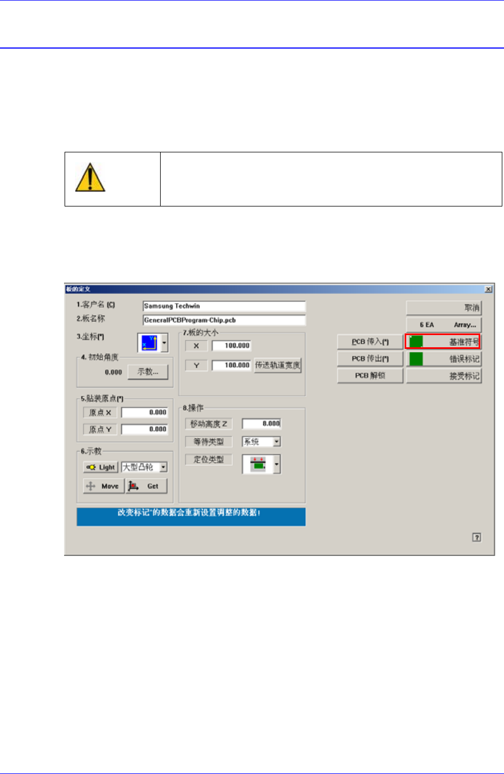The height and width of the screenshot is (774, 504).
Task: Click the Y label button in board size
Action: pos(196,365)
